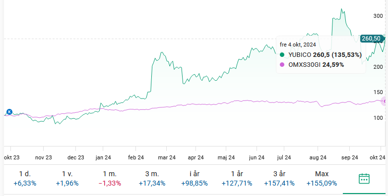Click the blue K event marker
The height and width of the screenshot is (196, 388).
point(9,112)
